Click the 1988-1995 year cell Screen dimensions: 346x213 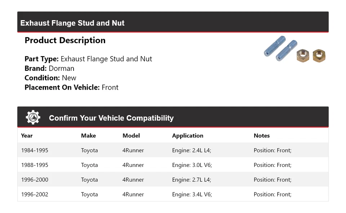(35, 165)
